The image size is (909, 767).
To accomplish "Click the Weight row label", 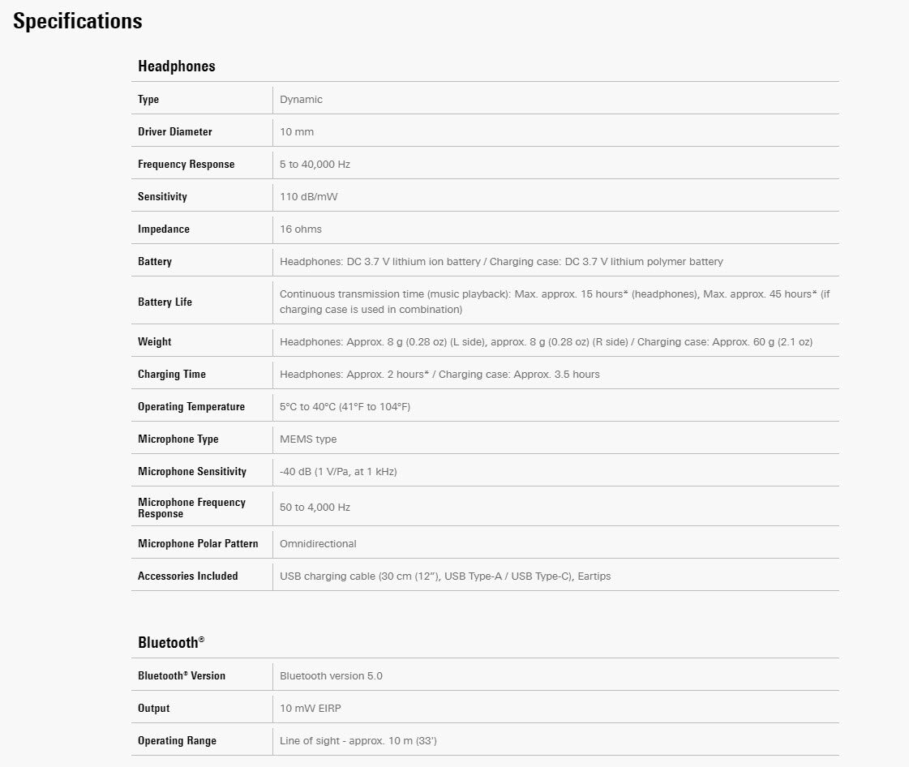I will pos(154,341).
